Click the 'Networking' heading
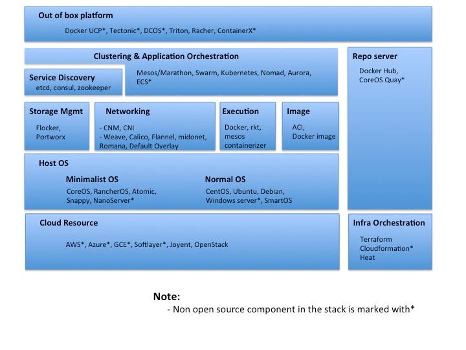Viewport: 466px width, 350px height. [128, 111]
